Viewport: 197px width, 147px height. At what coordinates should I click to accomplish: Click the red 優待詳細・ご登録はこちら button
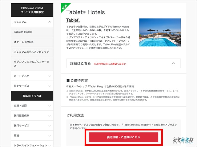pos(124,137)
